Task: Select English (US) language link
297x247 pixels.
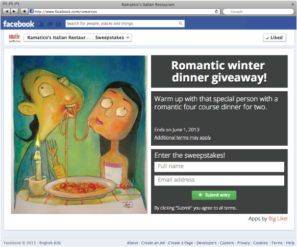Action: coord(50,243)
